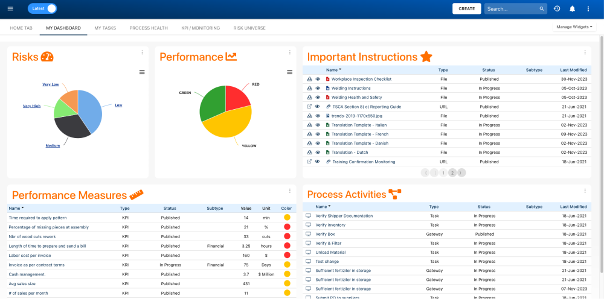Image resolution: width=604 pixels, height=299 pixels.
Task: Open Verify Box gateway activity
Action: [325, 234]
